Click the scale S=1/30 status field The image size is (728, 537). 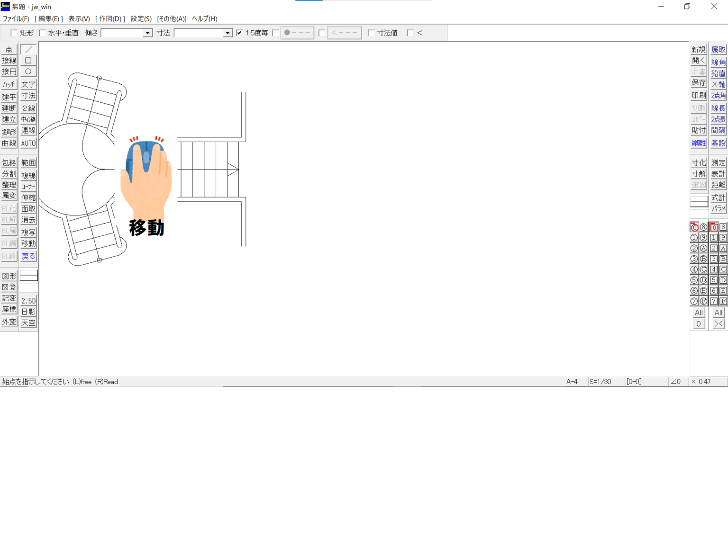coord(600,382)
